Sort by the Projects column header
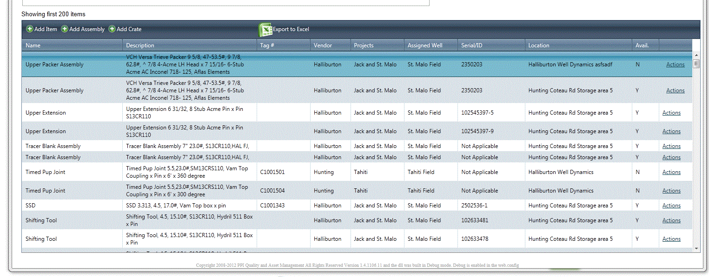Image resolution: width=709 pixels, height=277 pixels. (377, 45)
